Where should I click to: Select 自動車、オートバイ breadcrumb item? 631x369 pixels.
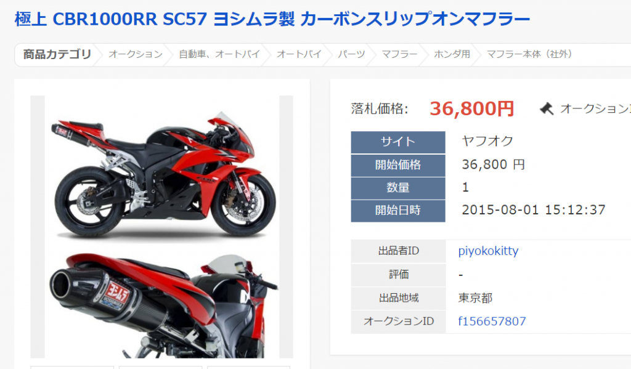tap(219, 54)
